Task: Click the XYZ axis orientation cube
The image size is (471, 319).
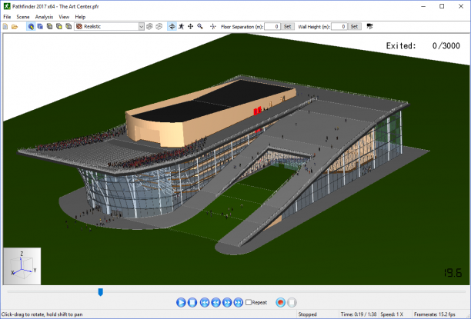Action: 22,266
